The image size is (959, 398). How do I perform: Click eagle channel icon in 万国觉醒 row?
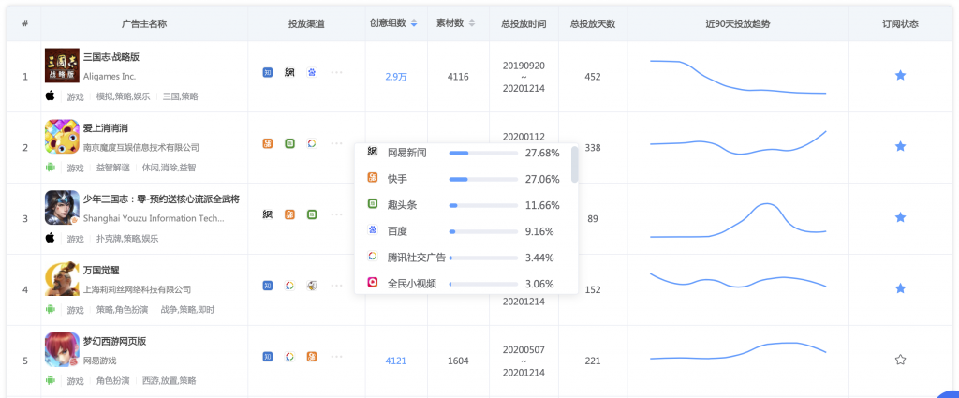(x=312, y=286)
